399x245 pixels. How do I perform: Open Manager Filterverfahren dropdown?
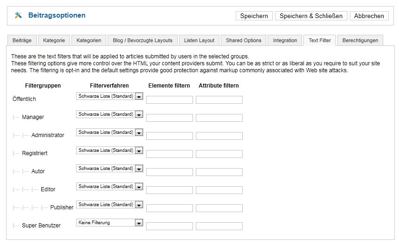coord(109,114)
